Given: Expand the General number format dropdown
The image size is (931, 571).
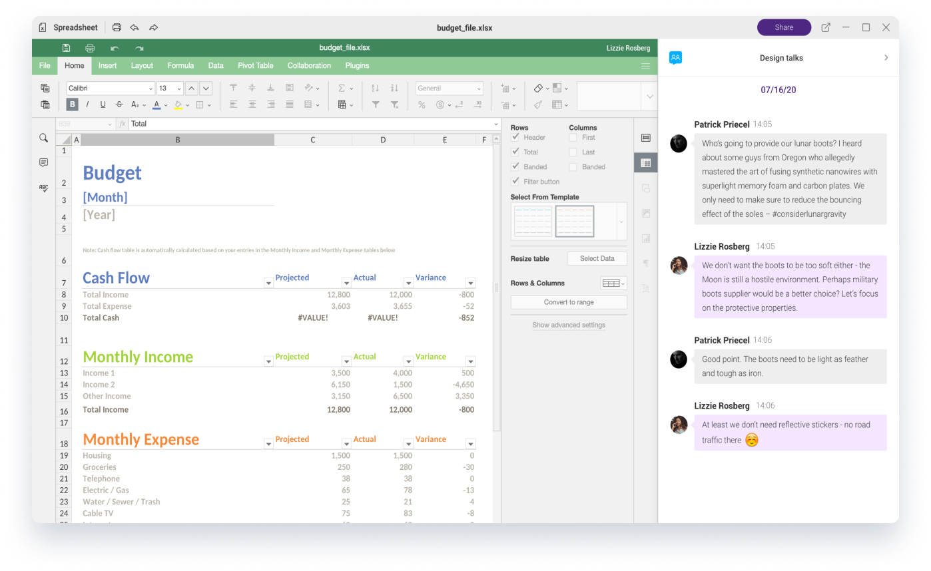Looking at the screenshot, I should pyautogui.click(x=450, y=89).
